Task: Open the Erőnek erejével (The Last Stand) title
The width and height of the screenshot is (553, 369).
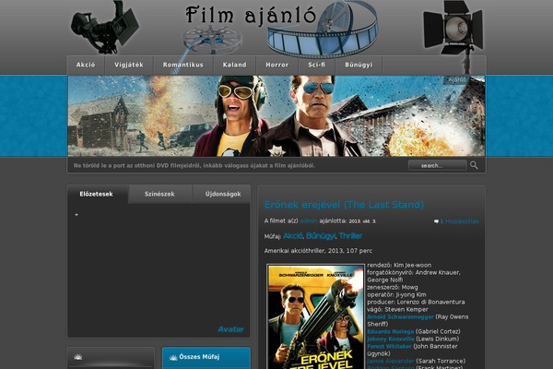Action: (x=344, y=205)
